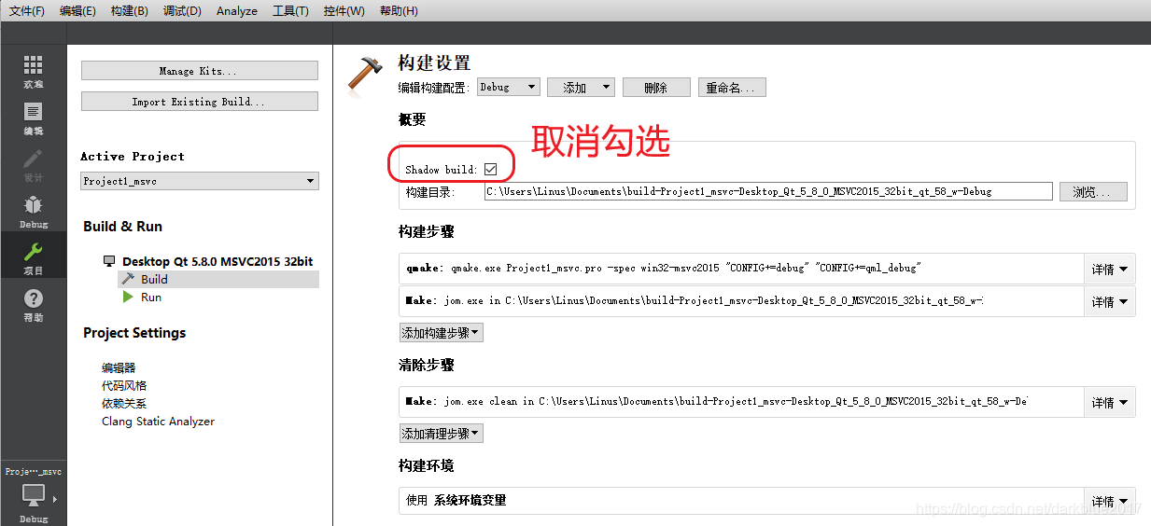Click the Build hammer icon in tree

[128, 279]
